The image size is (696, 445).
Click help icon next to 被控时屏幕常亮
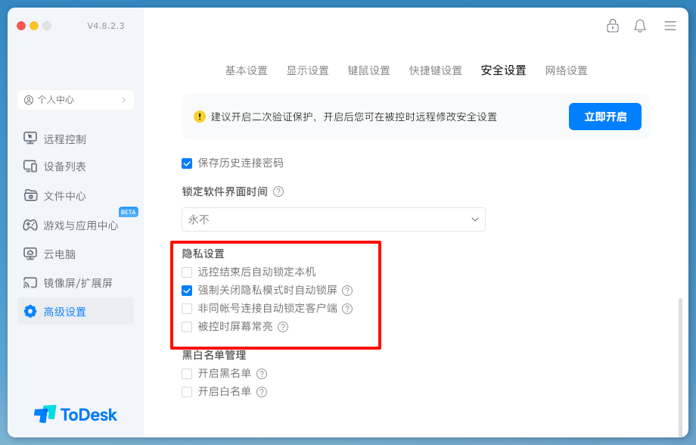tap(283, 327)
